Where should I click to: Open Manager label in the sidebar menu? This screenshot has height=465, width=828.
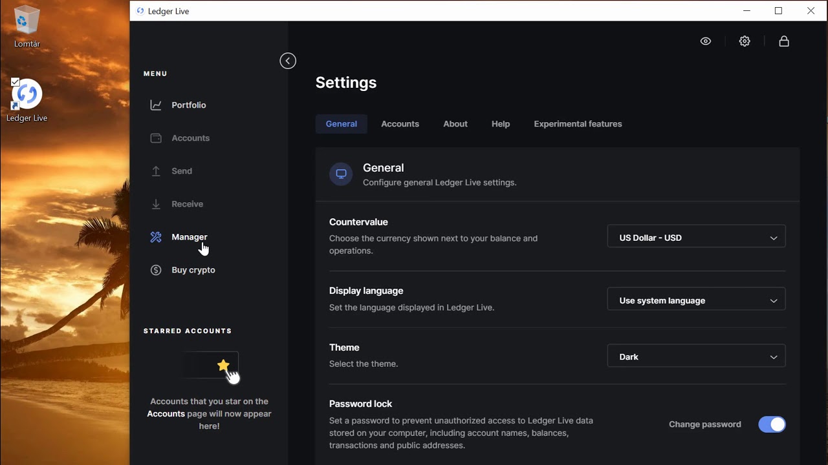(190, 237)
